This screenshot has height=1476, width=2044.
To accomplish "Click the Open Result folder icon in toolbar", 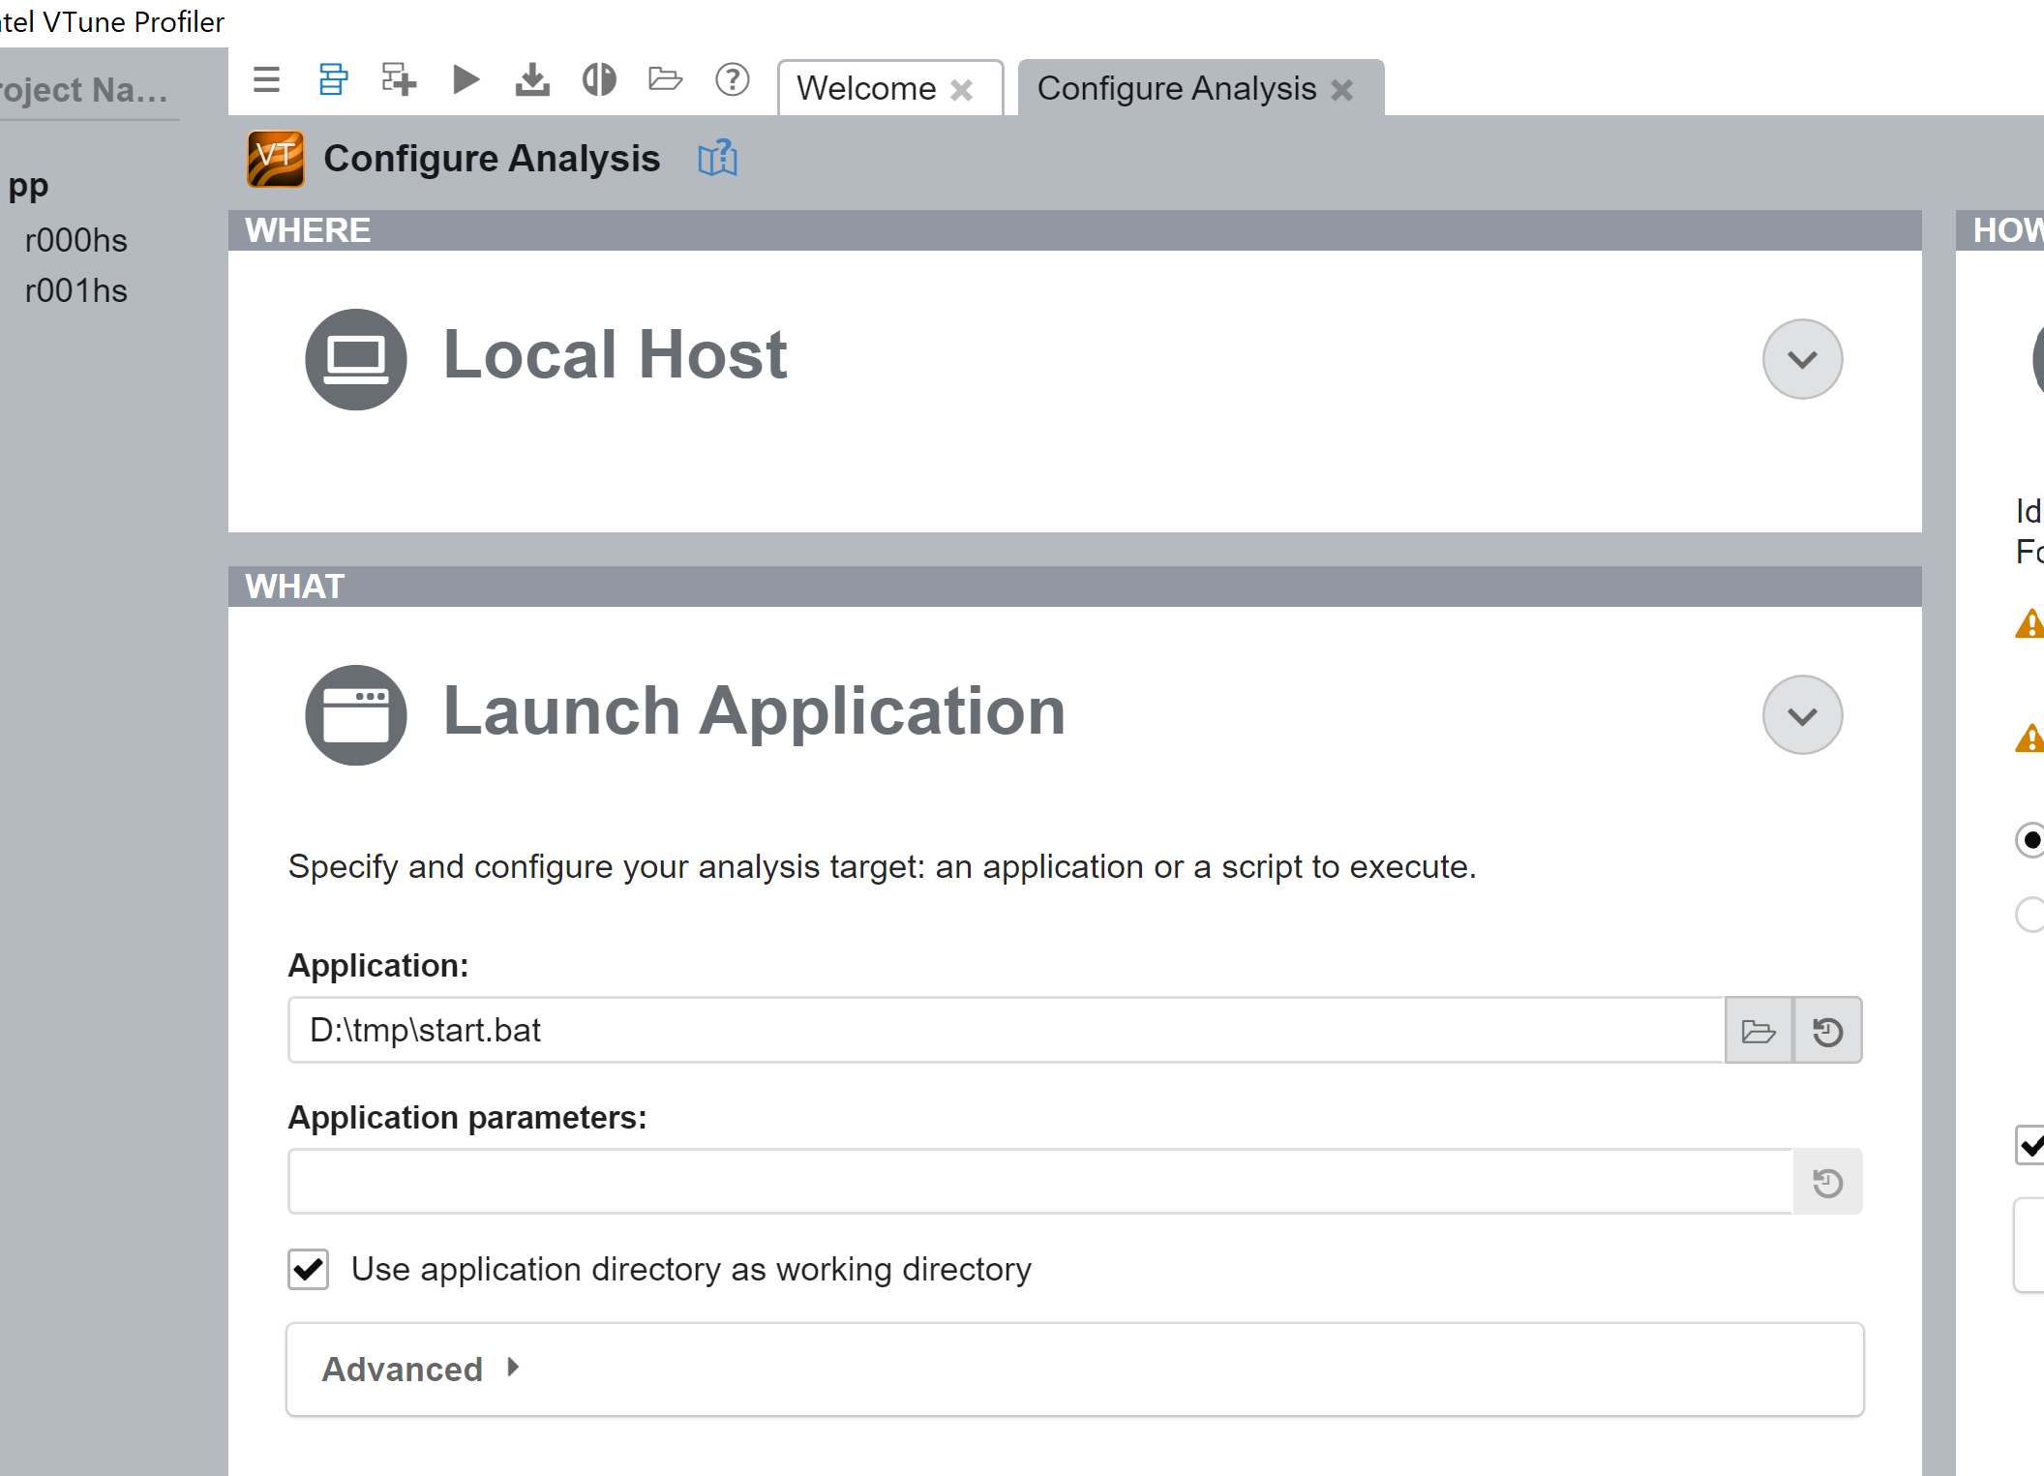I will coord(665,79).
